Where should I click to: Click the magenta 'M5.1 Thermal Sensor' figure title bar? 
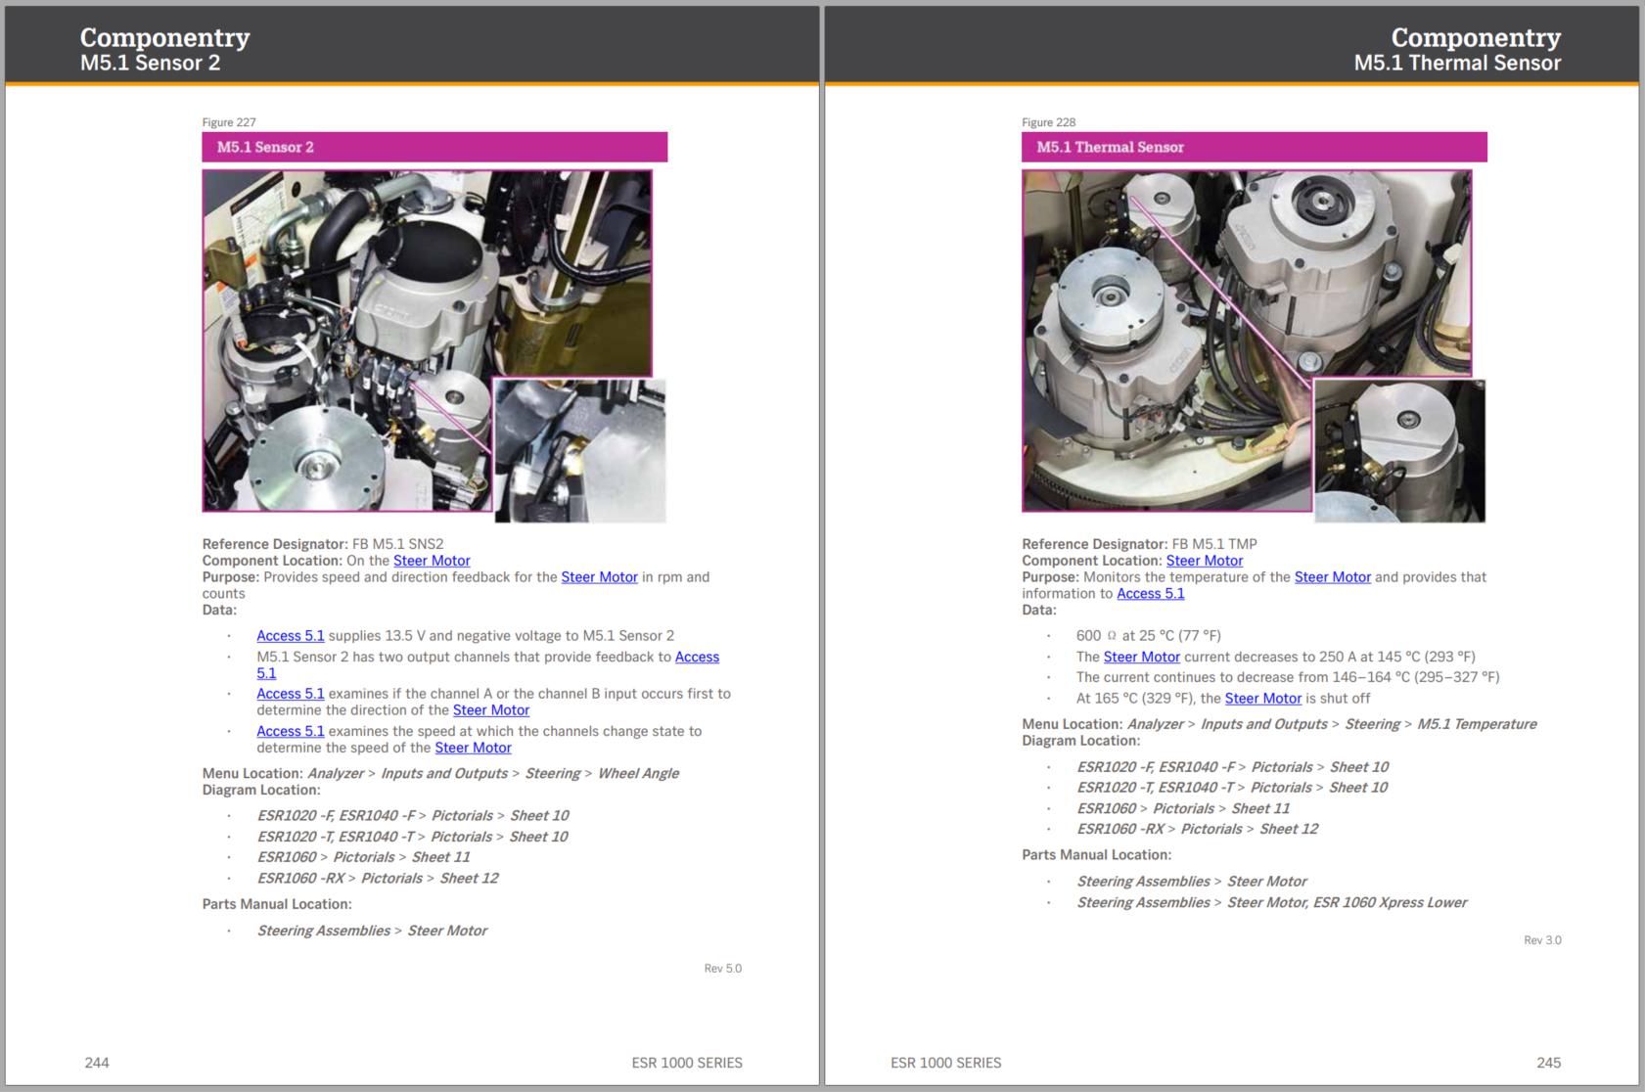pyautogui.click(x=1254, y=147)
